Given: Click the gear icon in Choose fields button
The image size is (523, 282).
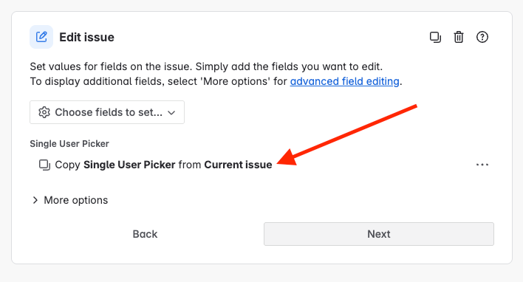Looking at the screenshot, I should pos(44,112).
